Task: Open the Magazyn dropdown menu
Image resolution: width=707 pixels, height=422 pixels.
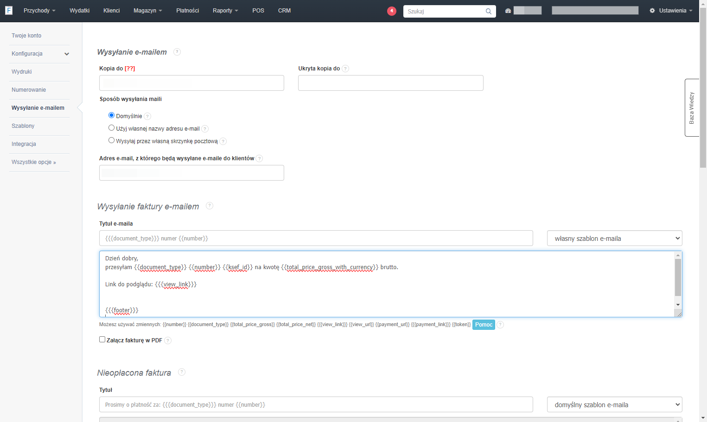Action: point(147,11)
